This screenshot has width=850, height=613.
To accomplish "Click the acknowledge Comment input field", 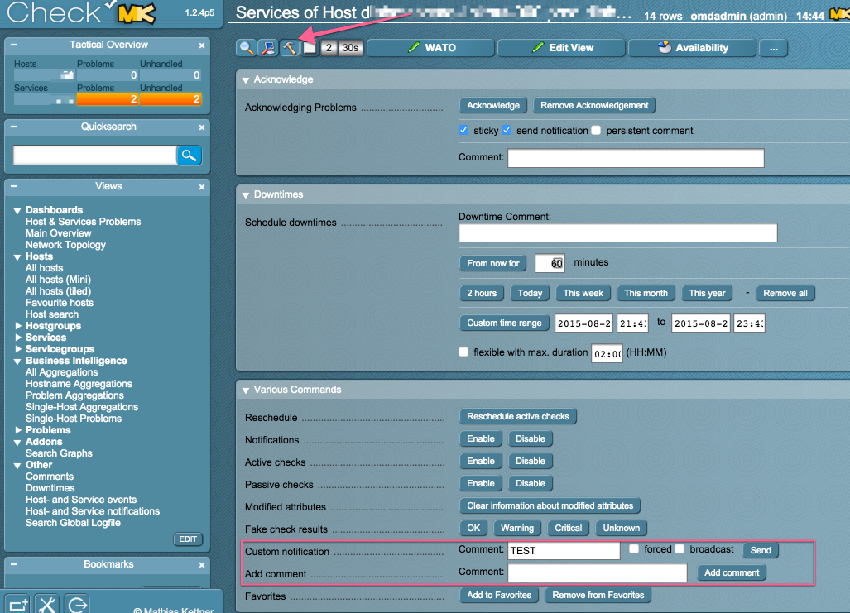I will pyautogui.click(x=636, y=158).
